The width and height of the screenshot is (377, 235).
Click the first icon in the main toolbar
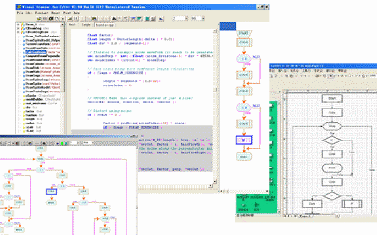click(x=38, y=19)
